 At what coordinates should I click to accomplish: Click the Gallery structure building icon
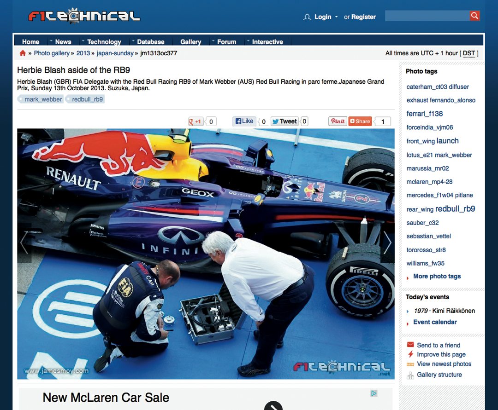(x=411, y=374)
